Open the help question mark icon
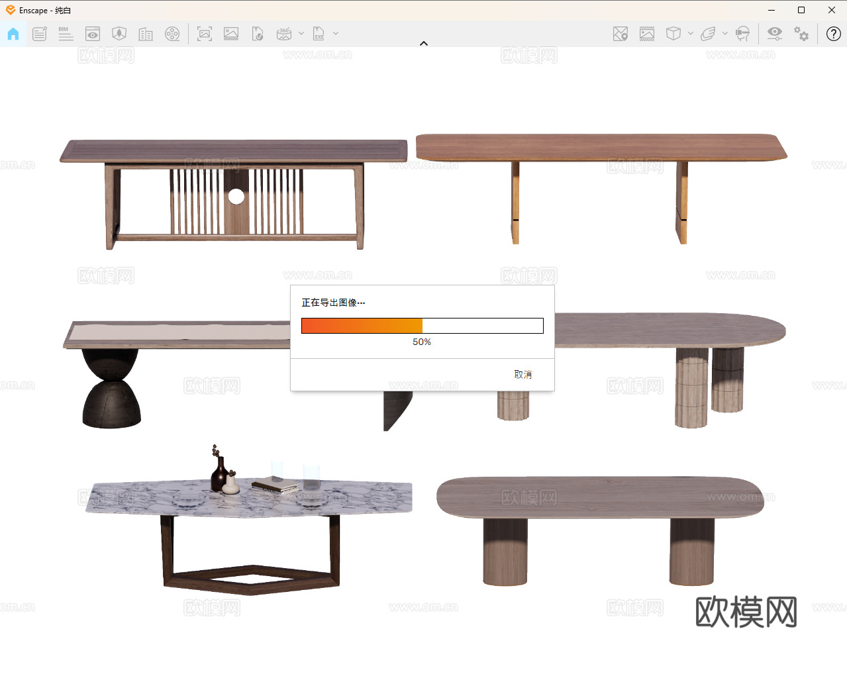Screen dimensions: 847x682 click(x=834, y=34)
